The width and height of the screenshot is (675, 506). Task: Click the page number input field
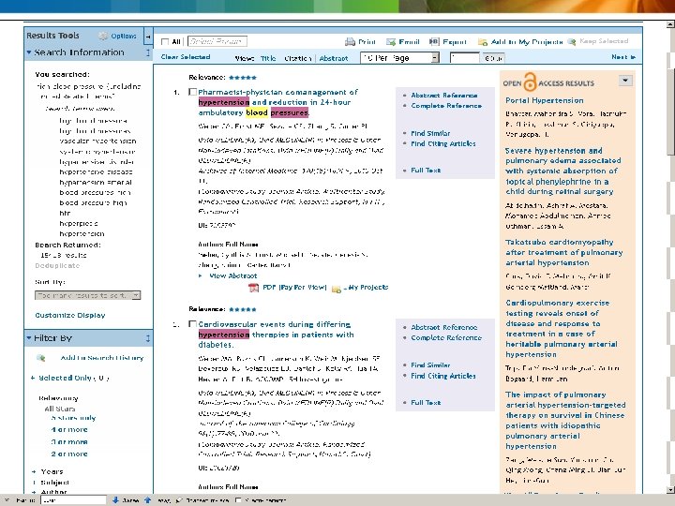pyautogui.click(x=464, y=58)
